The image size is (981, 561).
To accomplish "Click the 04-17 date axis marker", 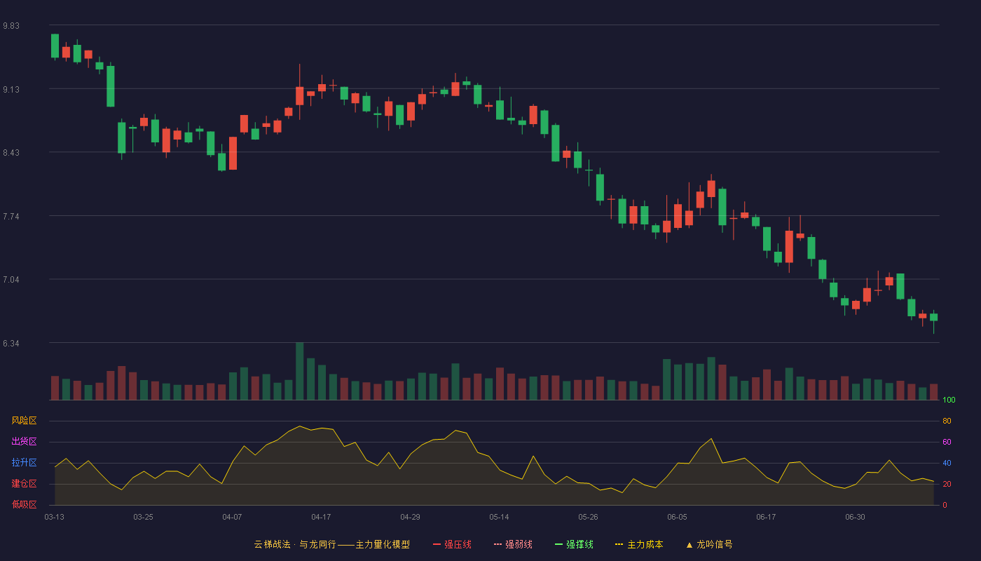I will [x=321, y=517].
